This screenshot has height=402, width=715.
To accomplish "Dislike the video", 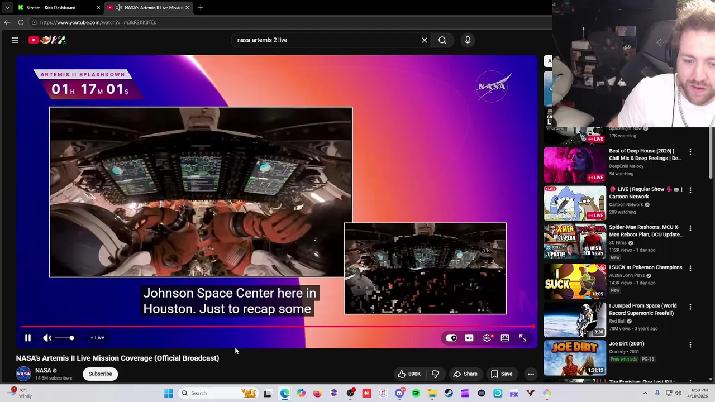I will [x=435, y=374].
